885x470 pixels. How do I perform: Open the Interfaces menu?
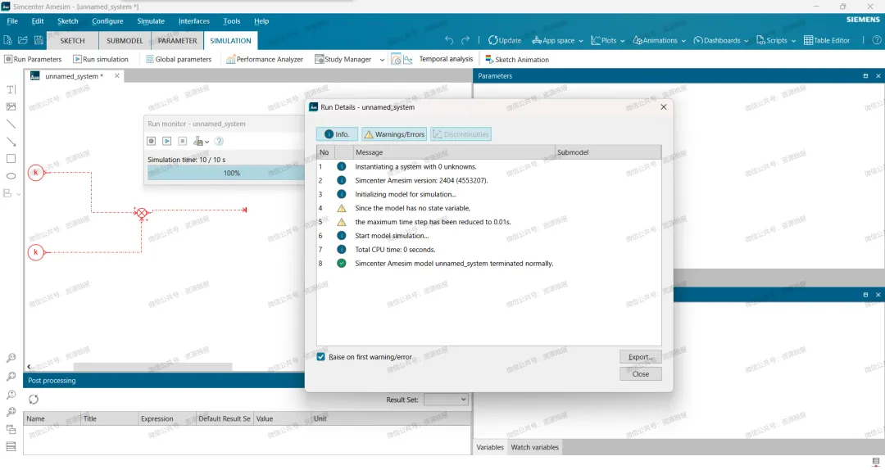(194, 20)
